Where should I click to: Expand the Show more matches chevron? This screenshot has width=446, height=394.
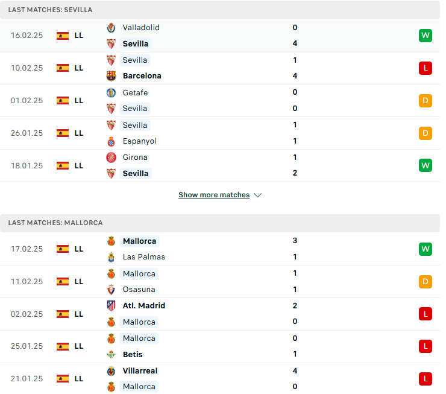click(258, 195)
